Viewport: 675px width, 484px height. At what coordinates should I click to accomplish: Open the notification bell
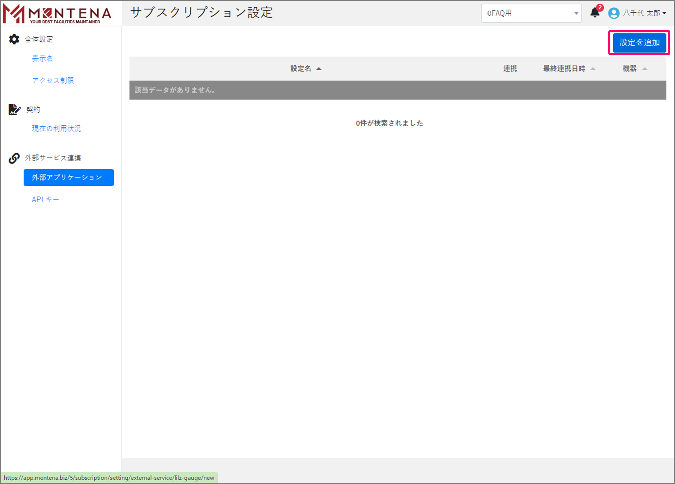pos(594,13)
